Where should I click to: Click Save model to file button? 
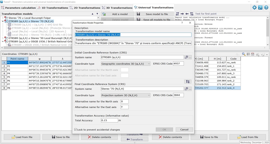pos(154,14)
